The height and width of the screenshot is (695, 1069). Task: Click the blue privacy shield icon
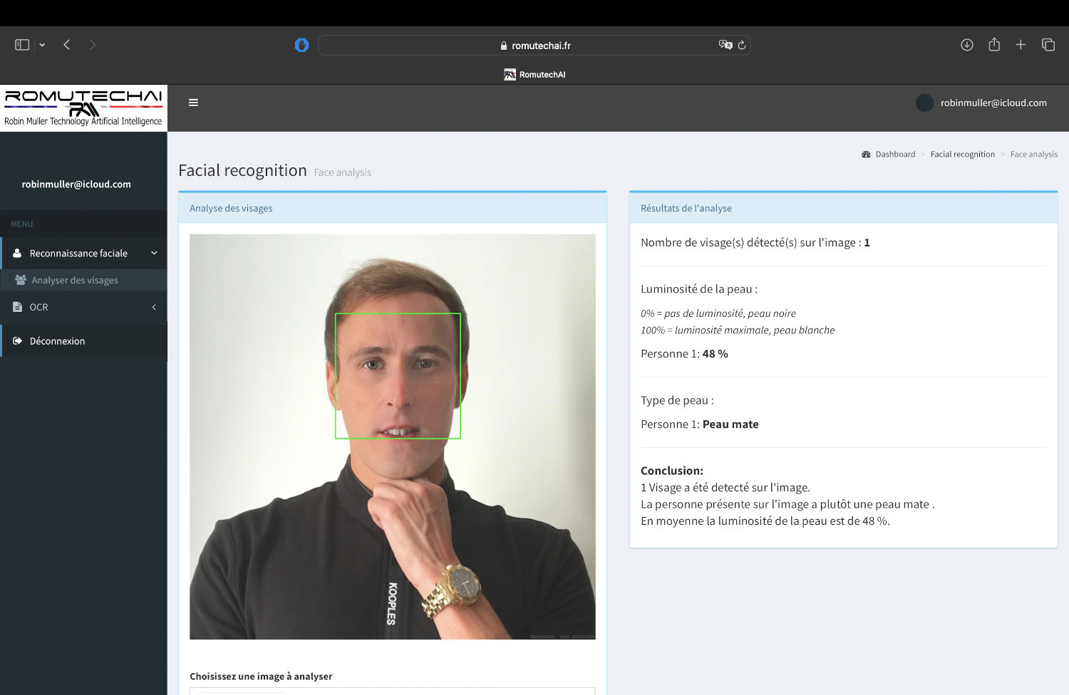301,45
